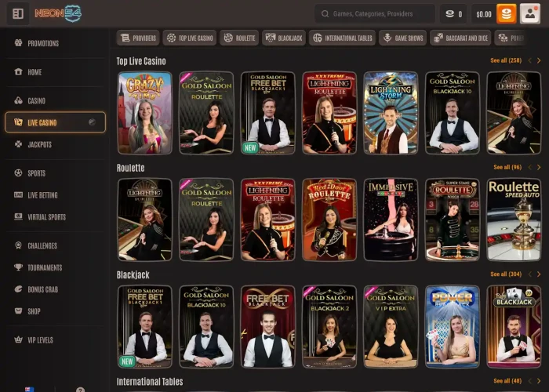The image size is (549, 392).
Task: Click the search magnifier icon
Action: [325, 14]
